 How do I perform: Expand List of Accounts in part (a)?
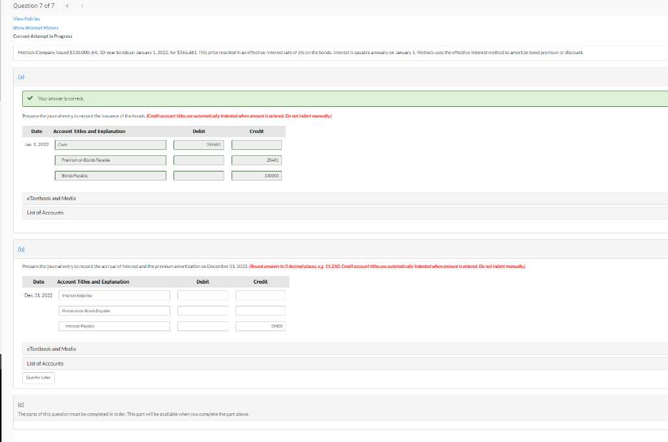[x=344, y=213]
